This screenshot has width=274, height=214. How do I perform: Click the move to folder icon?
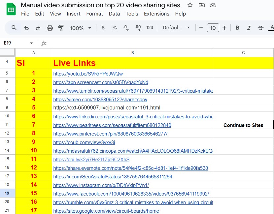pos(201,5)
